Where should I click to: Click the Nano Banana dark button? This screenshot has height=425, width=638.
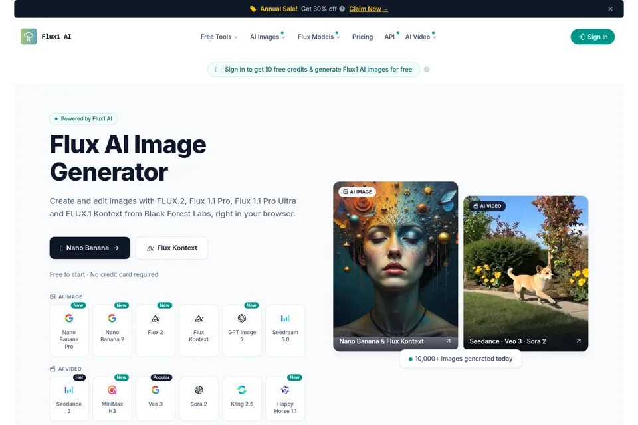click(90, 248)
